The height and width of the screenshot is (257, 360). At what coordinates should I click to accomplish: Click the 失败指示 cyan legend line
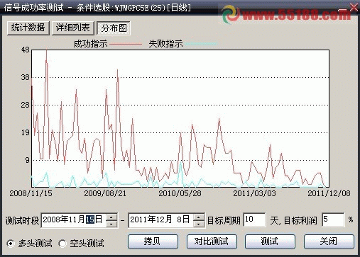[x=201, y=44]
